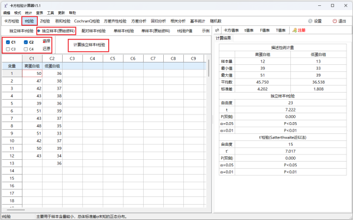Open the 更新 menu
Image resolution: width=353 pixels, height=220 pixels.
(x=61, y=13)
